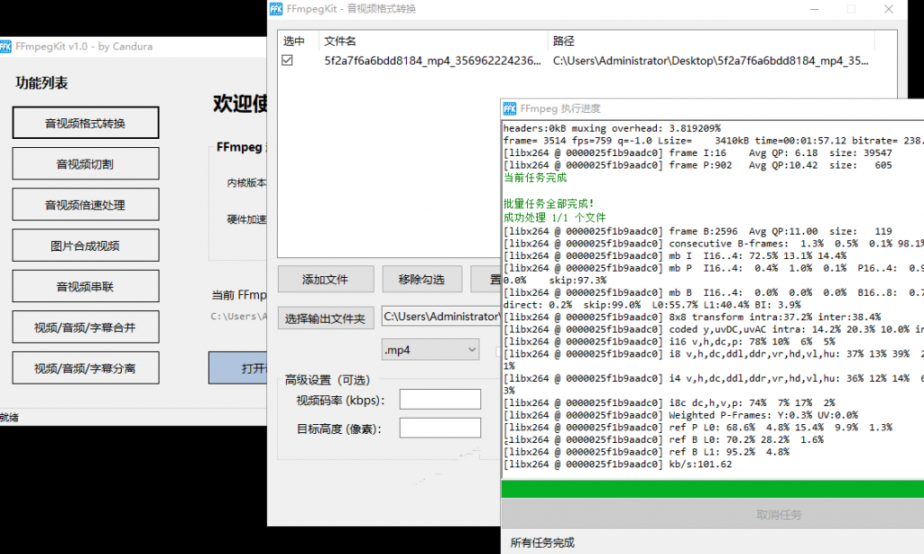This screenshot has width=924, height=554.
Task: Click the file path cell C:\Users\Administrator\Desktop
Action: tap(711, 60)
